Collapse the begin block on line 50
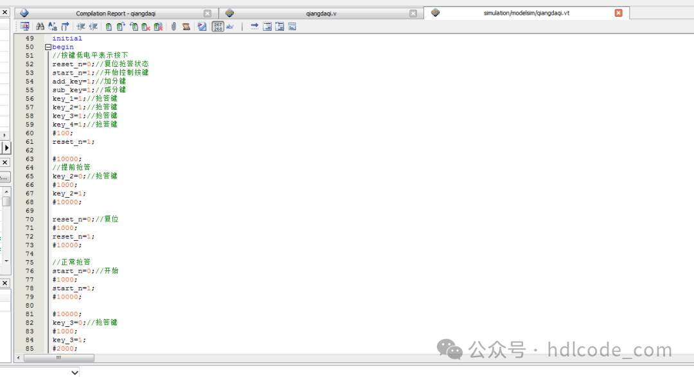 pyautogui.click(x=48, y=47)
